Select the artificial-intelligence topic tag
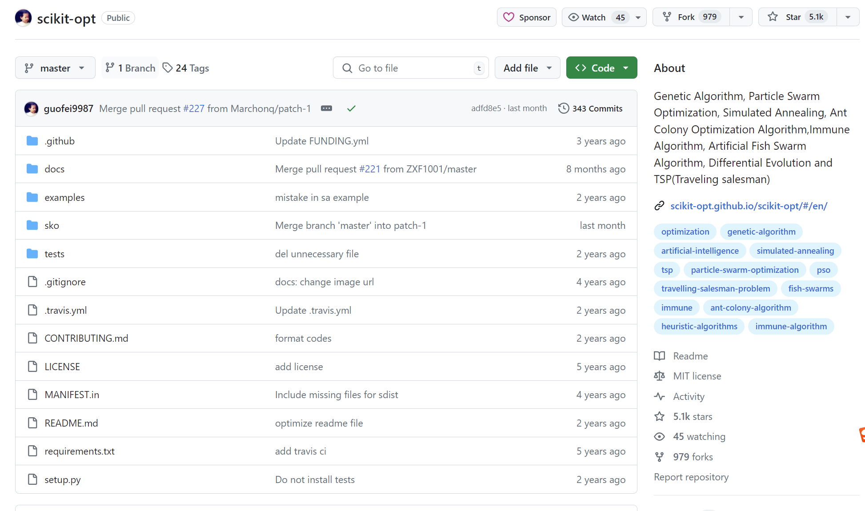The height and width of the screenshot is (511, 865). click(700, 251)
